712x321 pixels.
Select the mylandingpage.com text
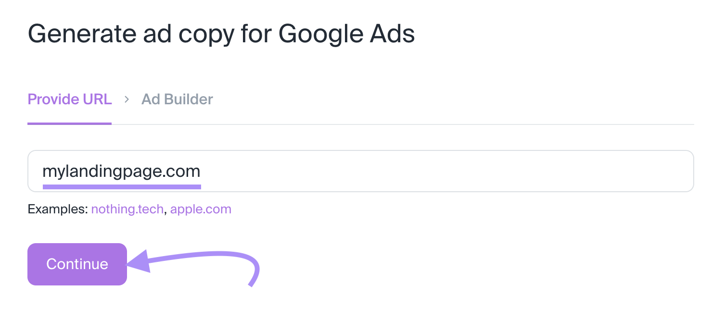point(121,171)
